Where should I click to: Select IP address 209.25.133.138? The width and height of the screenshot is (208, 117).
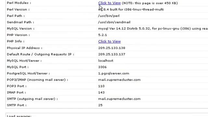112,48
